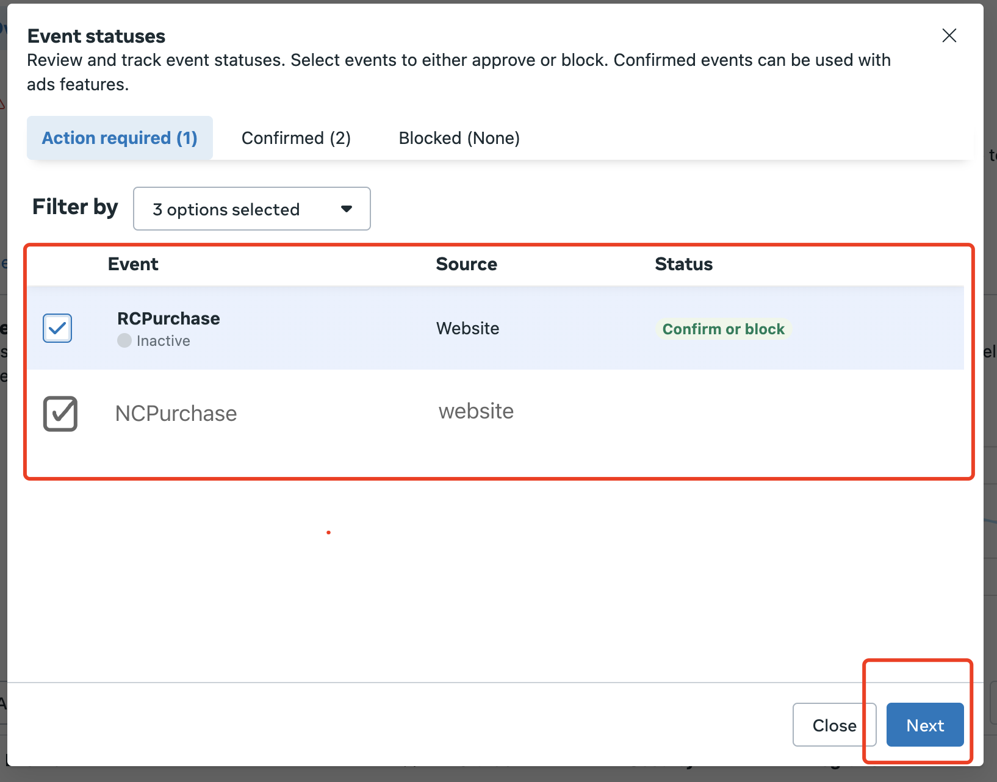Click the Close button in footer
997x782 pixels.
833,725
